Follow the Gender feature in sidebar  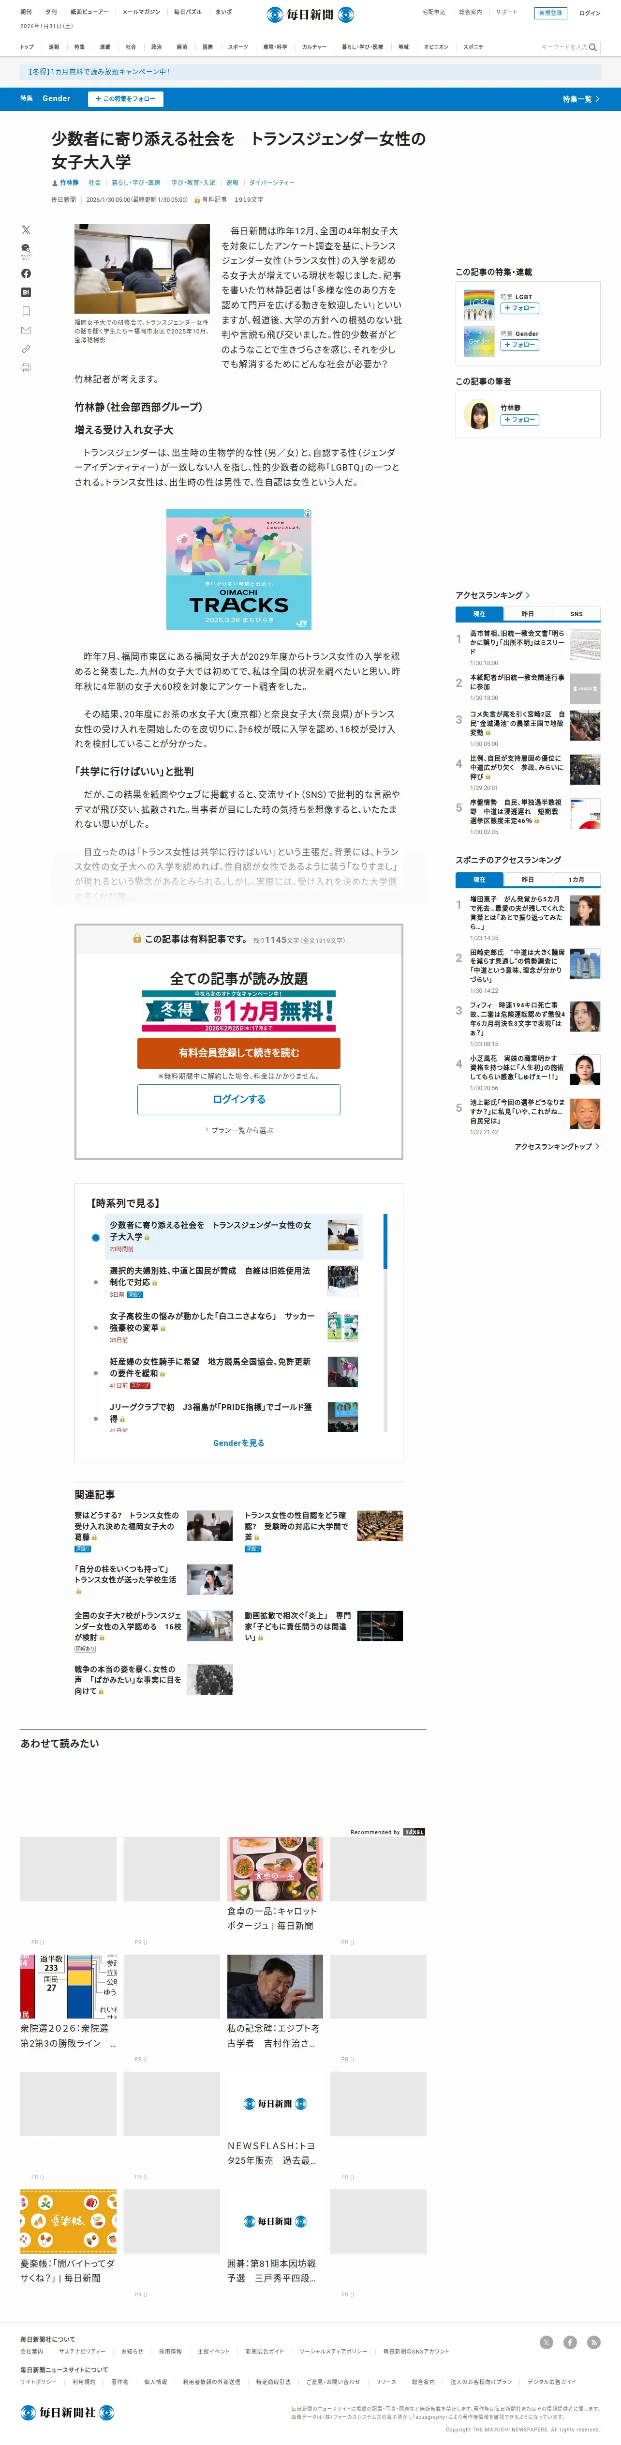(519, 346)
